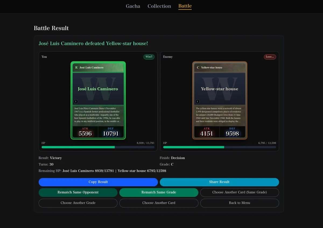Screen dimensions: 323x228
Task: Select the Yellow-star house enemy card image
Action: click(220, 89)
